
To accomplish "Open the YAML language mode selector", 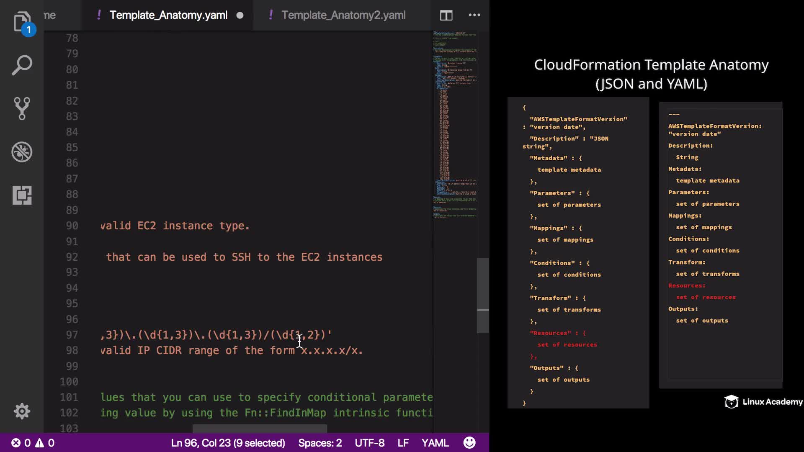I will point(435,443).
